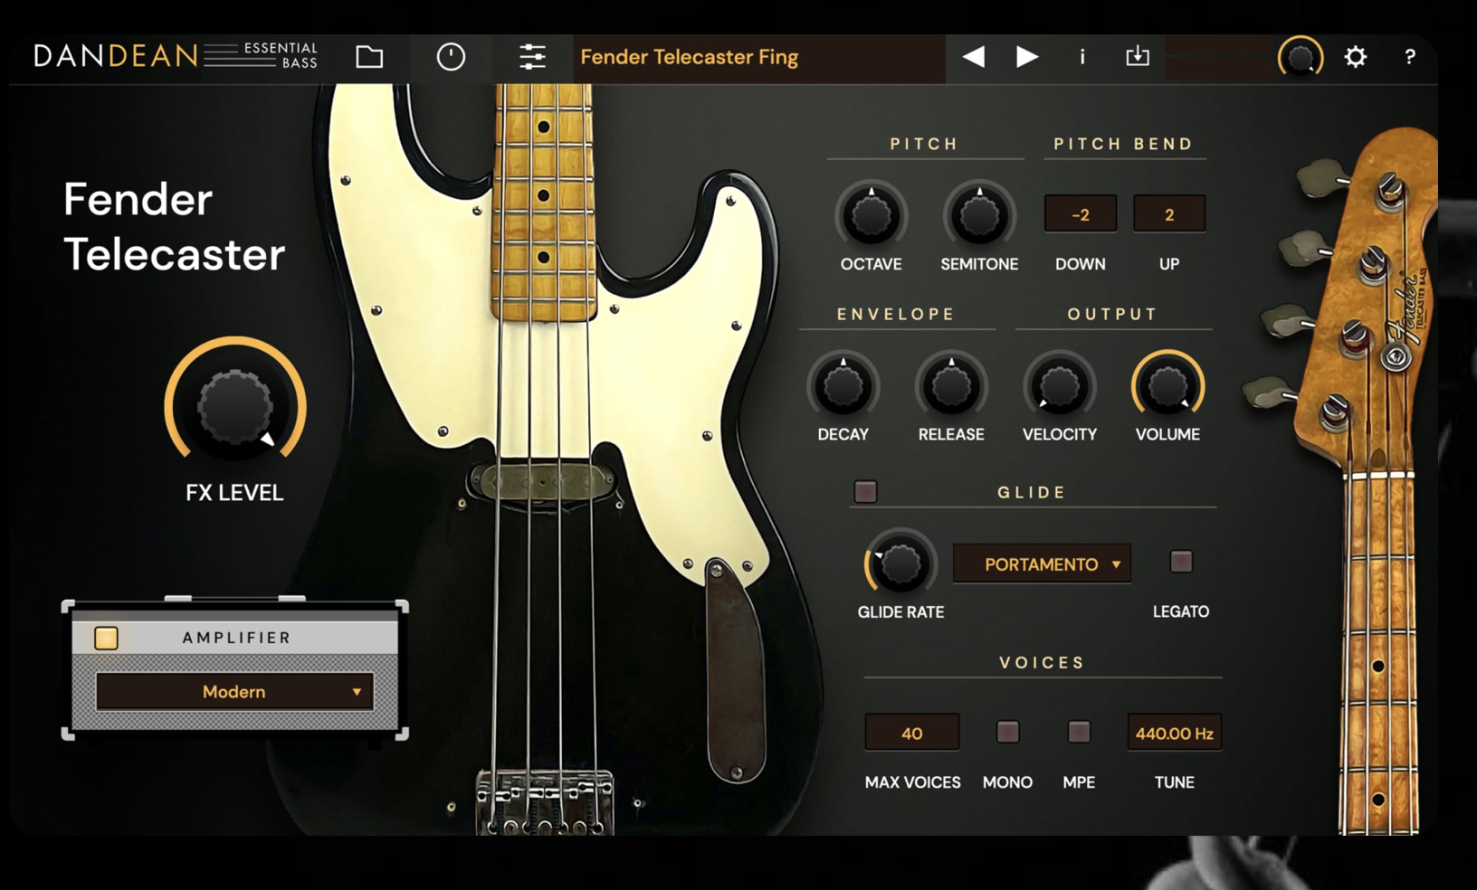Go to the next preset arrow
Screen dimensions: 1477x890
click(1026, 57)
